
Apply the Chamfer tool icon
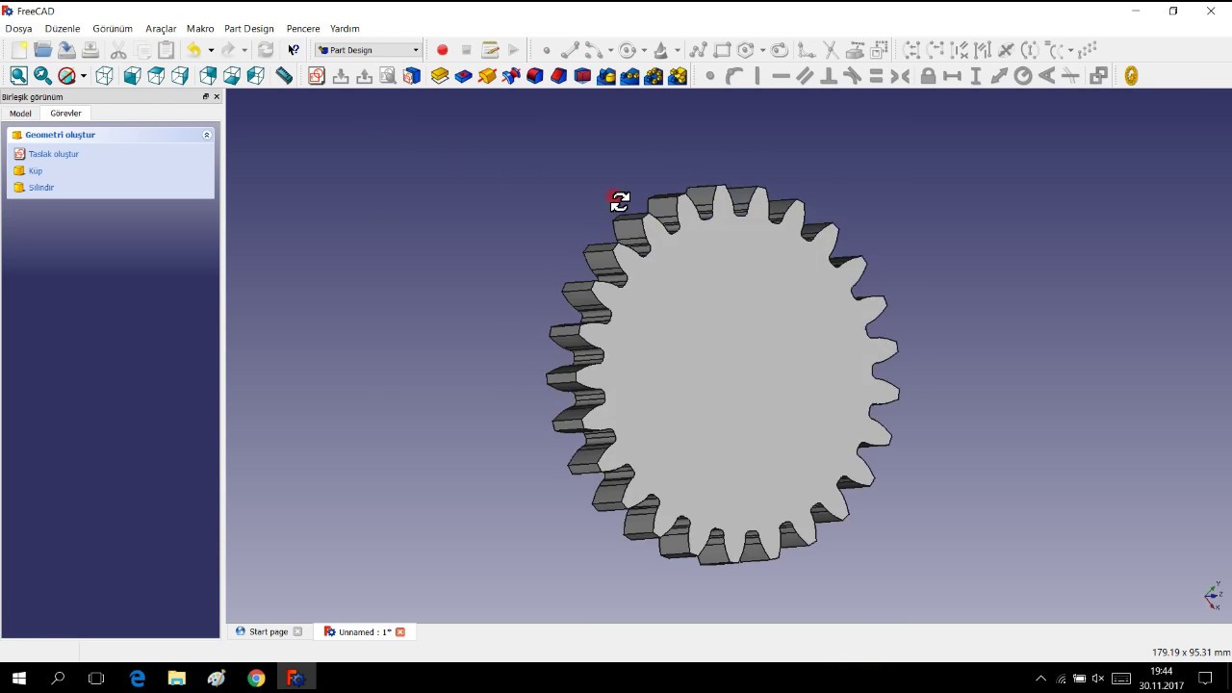pyautogui.click(x=559, y=76)
